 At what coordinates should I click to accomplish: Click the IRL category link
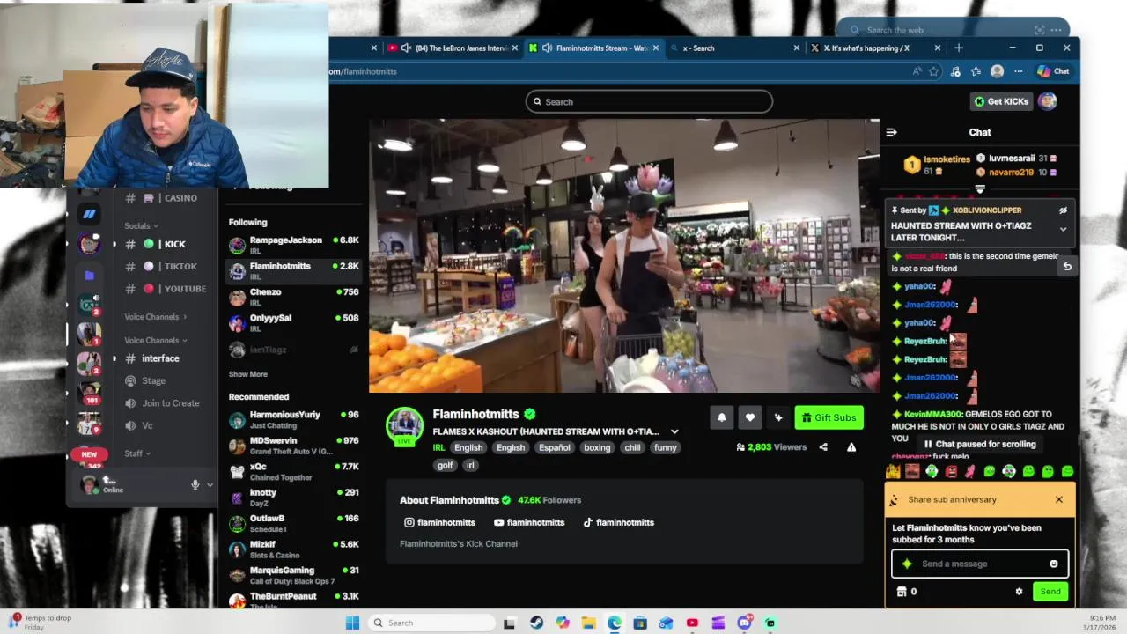tap(438, 447)
